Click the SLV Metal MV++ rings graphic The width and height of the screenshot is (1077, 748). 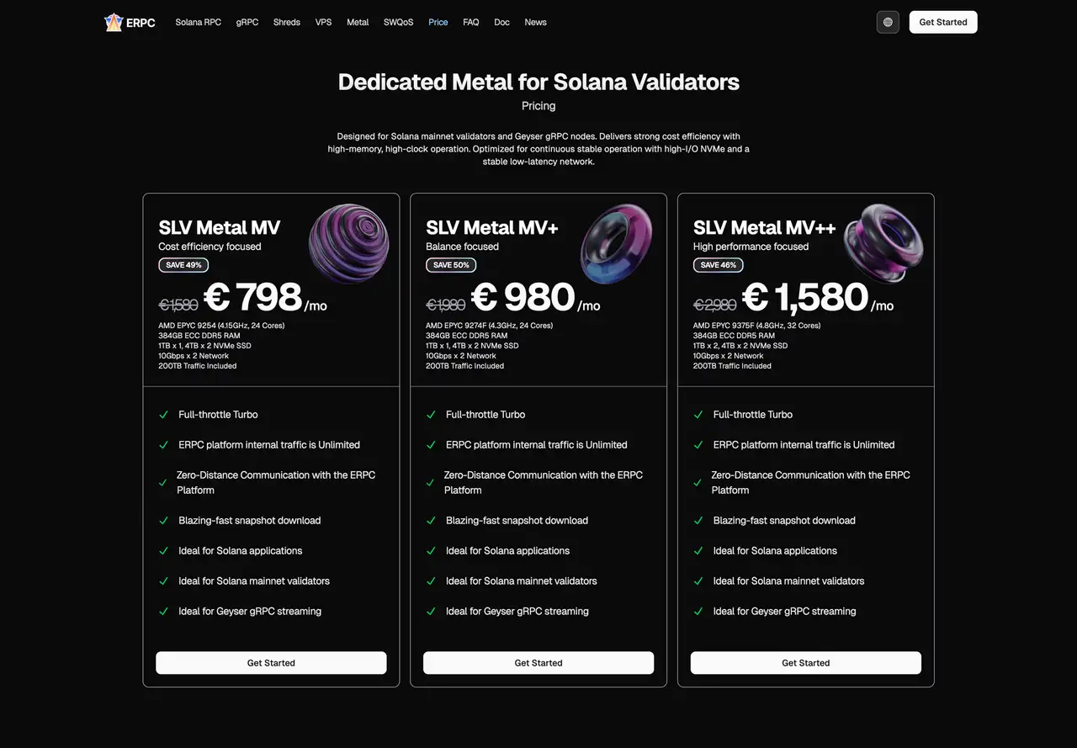click(x=883, y=243)
